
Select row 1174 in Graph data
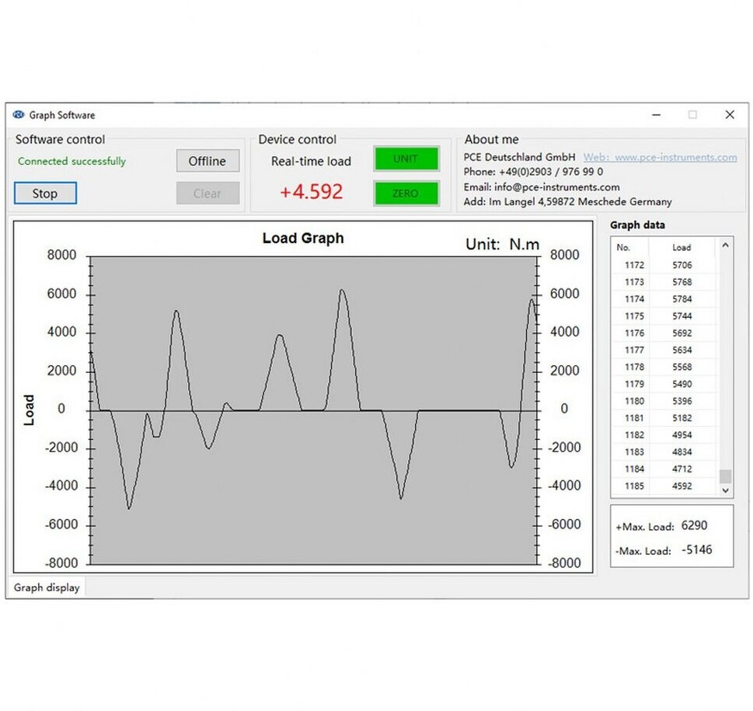(x=664, y=299)
